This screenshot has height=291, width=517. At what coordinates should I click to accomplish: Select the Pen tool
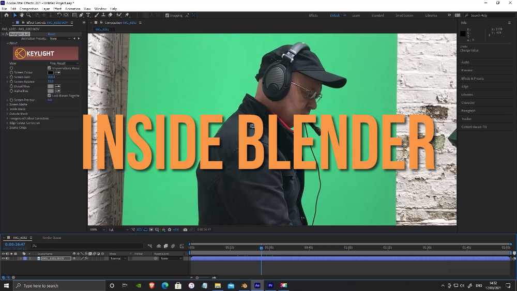coord(82,15)
